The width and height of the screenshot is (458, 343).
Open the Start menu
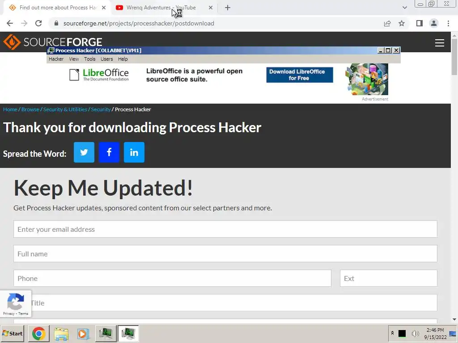point(12,333)
